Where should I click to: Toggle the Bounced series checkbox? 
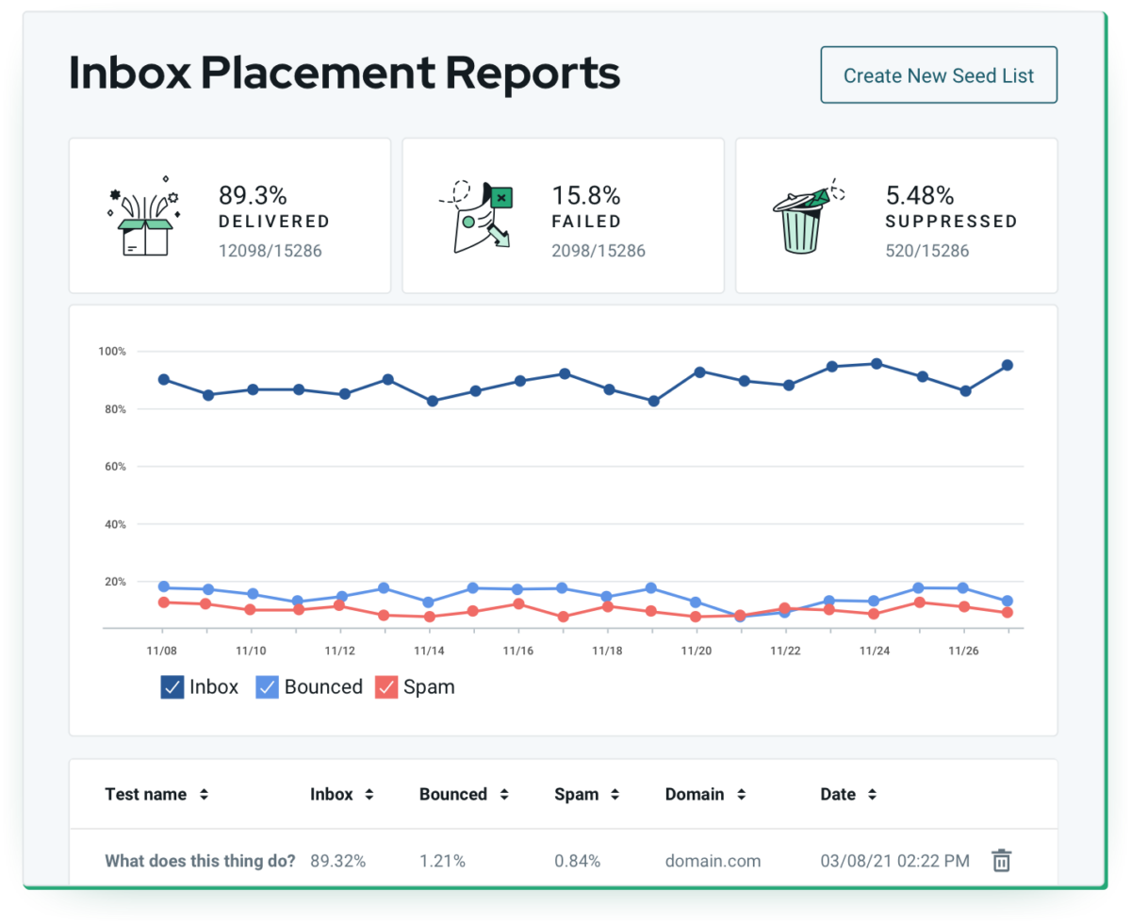[268, 687]
